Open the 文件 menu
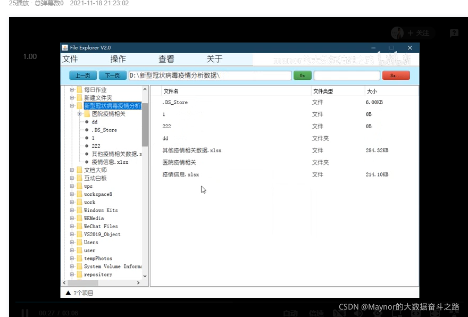The width and height of the screenshot is (468, 317). tap(70, 59)
